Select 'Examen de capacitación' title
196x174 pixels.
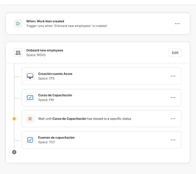point(56,138)
